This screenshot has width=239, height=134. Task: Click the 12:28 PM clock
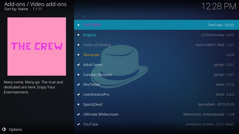pyautogui.click(x=219, y=6)
